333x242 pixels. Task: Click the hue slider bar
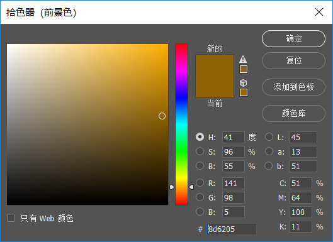(181, 124)
